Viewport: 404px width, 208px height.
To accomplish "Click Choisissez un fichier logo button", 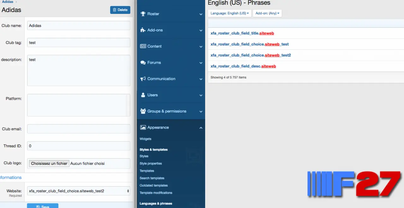I will pos(49,164).
